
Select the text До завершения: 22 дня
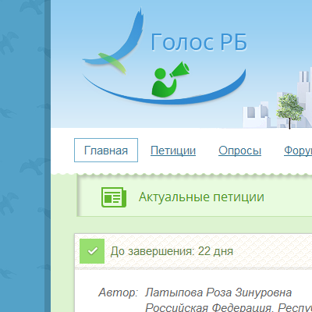click(172, 251)
